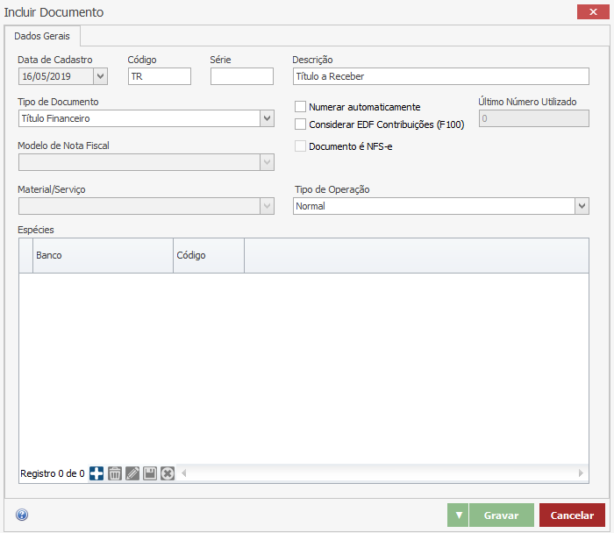Click into the Série input field
614x533 pixels.
pyautogui.click(x=242, y=76)
